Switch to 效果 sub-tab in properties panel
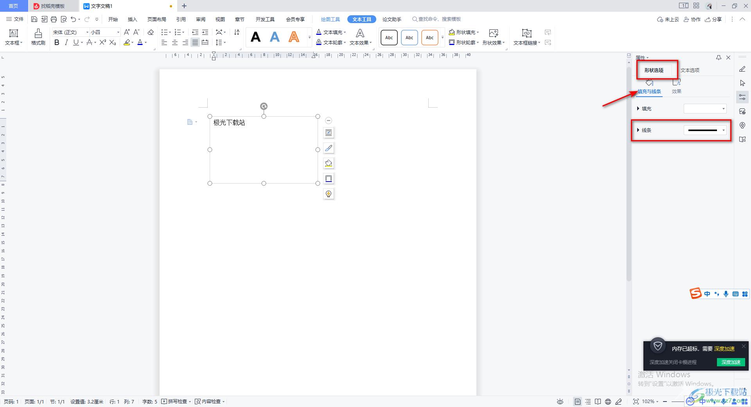751x407 pixels. (677, 86)
